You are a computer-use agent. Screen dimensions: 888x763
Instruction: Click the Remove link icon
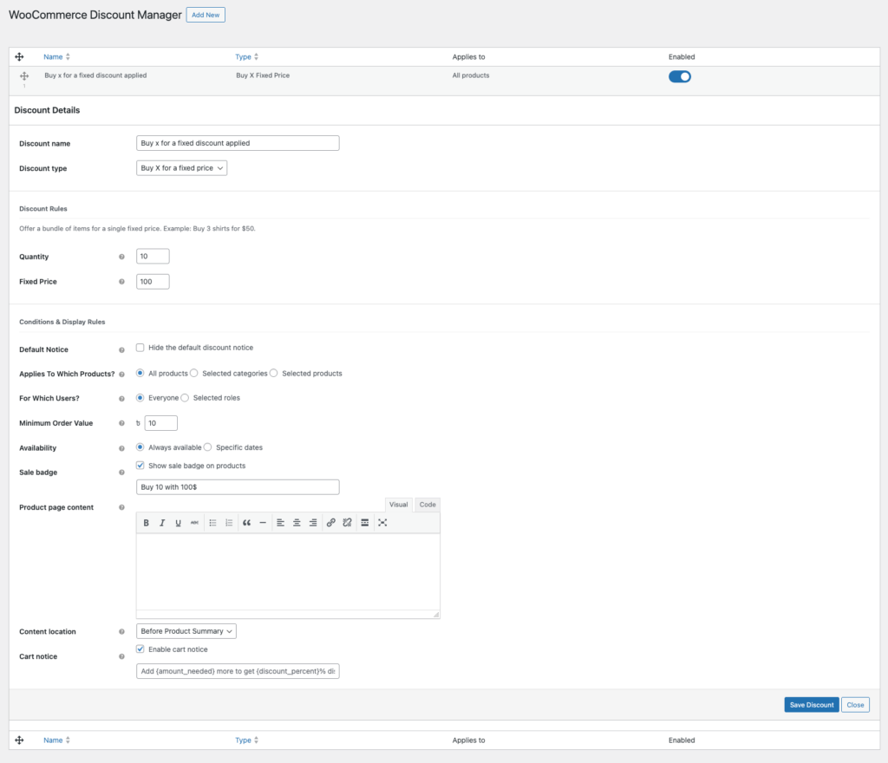point(347,523)
